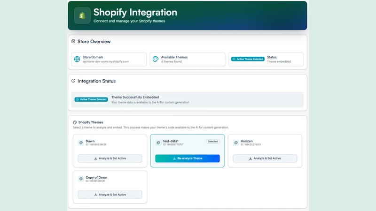
Task: Click the Selected badge on test-data1 card
Action: (213, 142)
